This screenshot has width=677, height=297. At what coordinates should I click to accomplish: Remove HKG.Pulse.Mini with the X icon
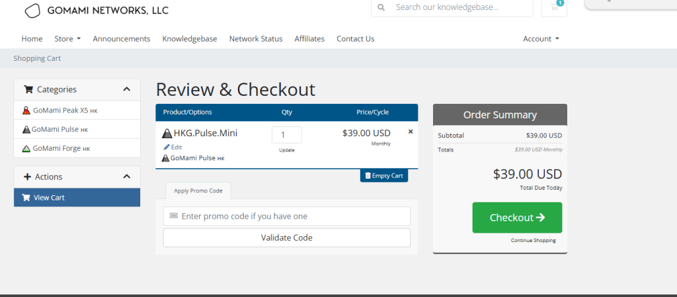411,132
